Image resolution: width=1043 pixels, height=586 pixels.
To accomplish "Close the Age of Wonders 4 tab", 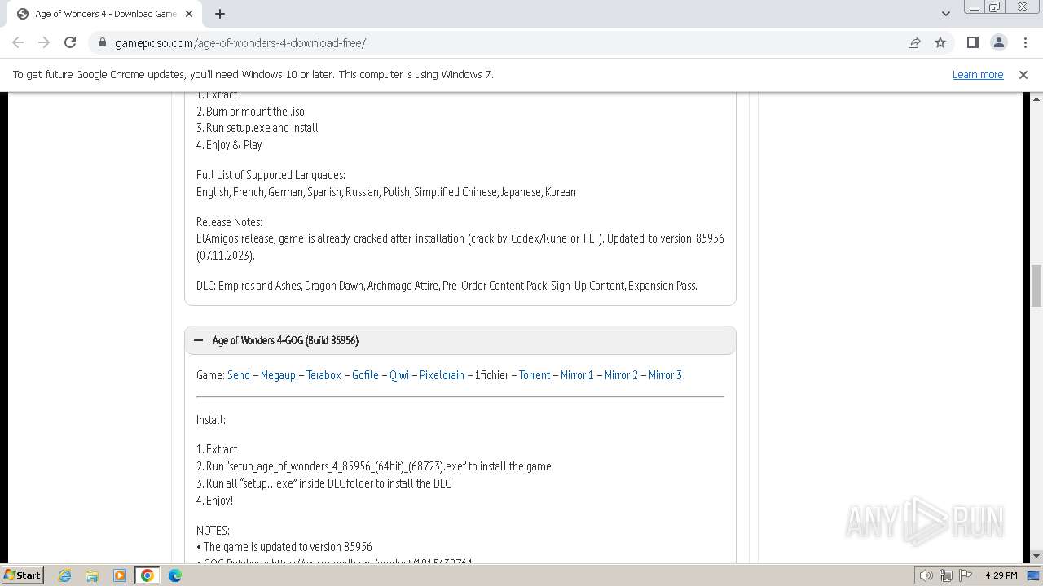I will [x=189, y=14].
